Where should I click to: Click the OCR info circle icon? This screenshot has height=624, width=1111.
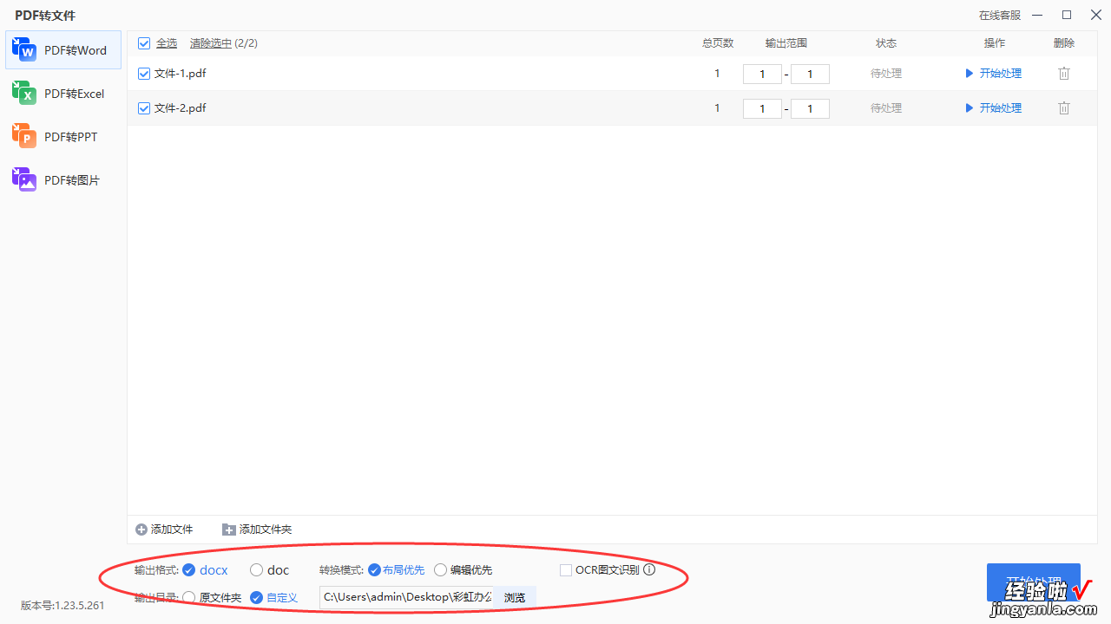649,570
